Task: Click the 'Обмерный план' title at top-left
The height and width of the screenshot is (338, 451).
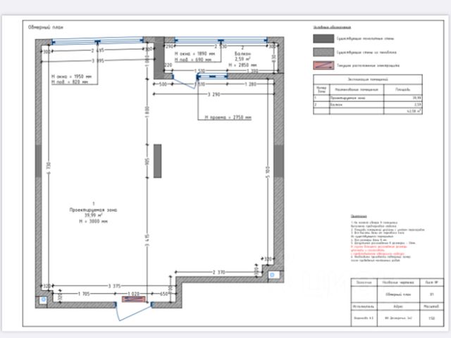Action: pyautogui.click(x=46, y=27)
